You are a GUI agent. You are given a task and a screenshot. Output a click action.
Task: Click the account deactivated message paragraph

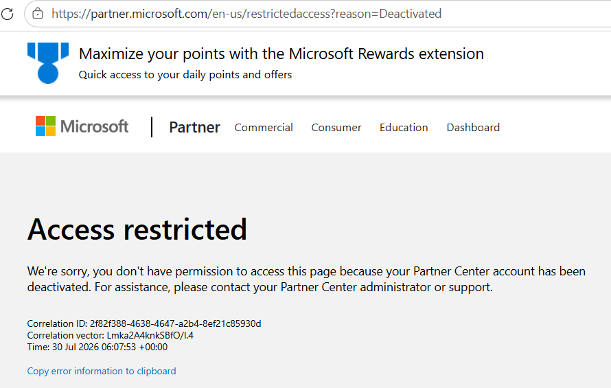(306, 279)
